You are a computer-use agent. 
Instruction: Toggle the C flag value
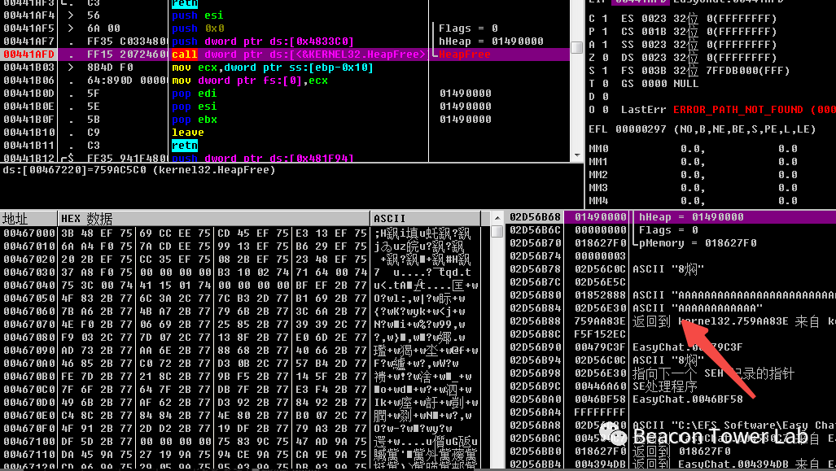coord(605,19)
